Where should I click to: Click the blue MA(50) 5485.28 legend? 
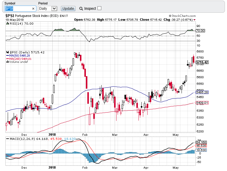pyautogui.click(x=18, y=56)
